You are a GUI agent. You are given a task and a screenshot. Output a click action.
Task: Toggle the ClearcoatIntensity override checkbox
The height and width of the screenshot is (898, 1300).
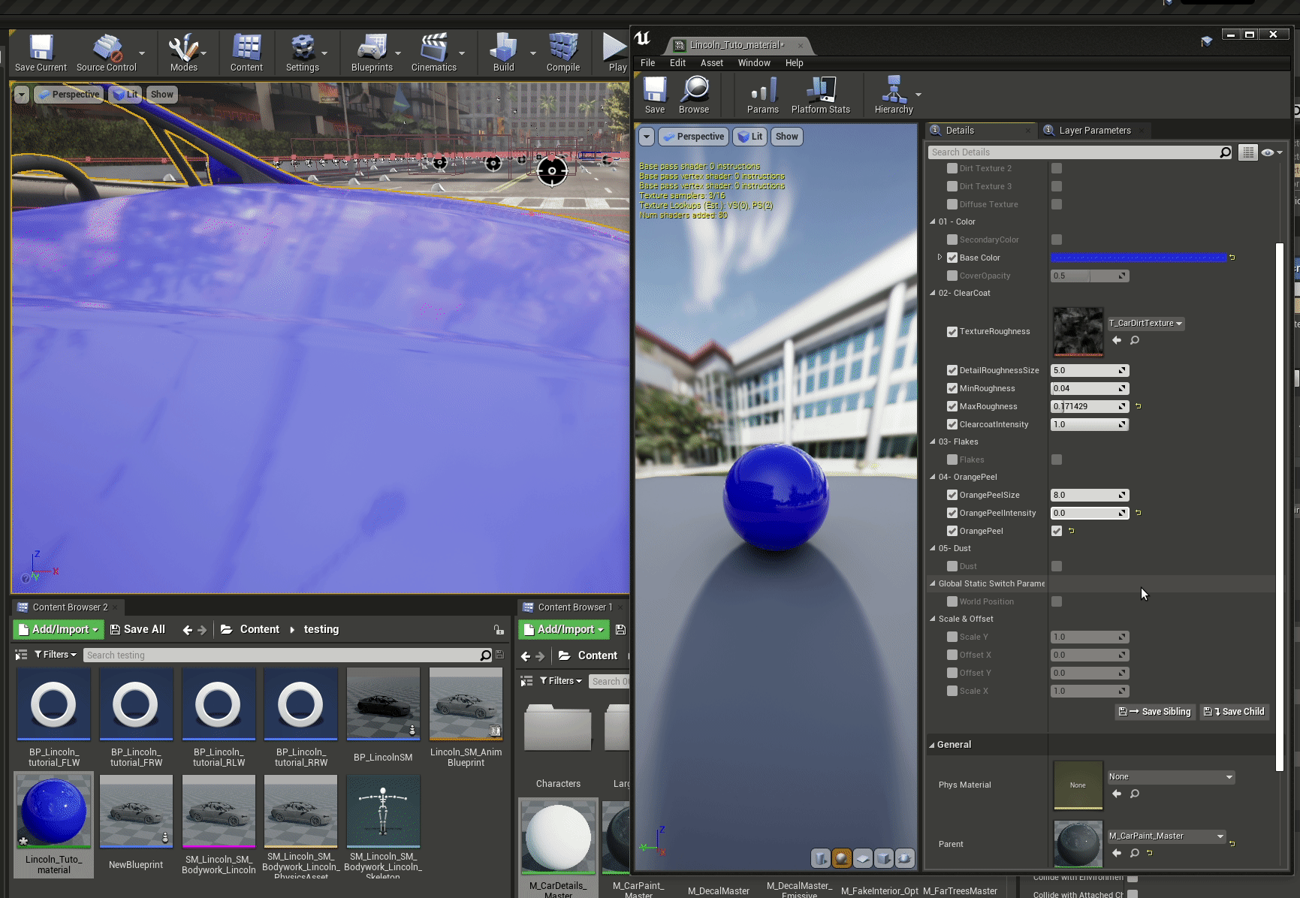[x=952, y=424]
